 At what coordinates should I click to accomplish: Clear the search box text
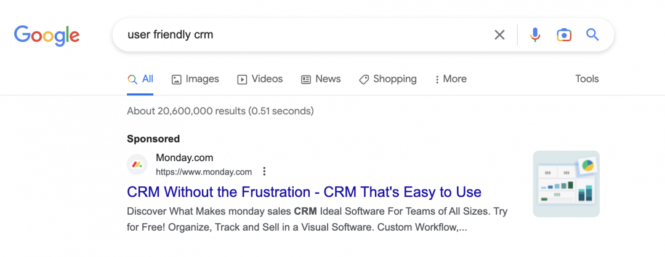(499, 35)
